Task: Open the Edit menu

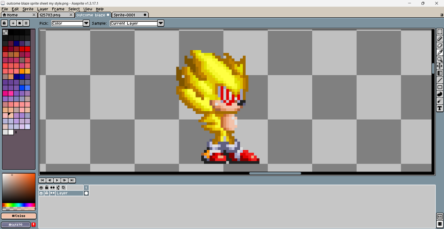Action: [15, 9]
